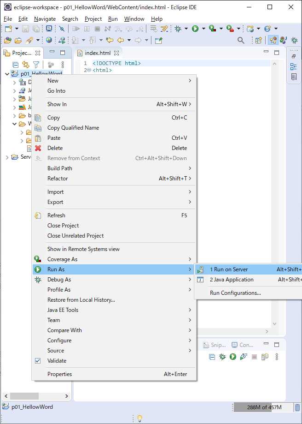
Task: Switch to the Console tab
Action: pos(243,345)
